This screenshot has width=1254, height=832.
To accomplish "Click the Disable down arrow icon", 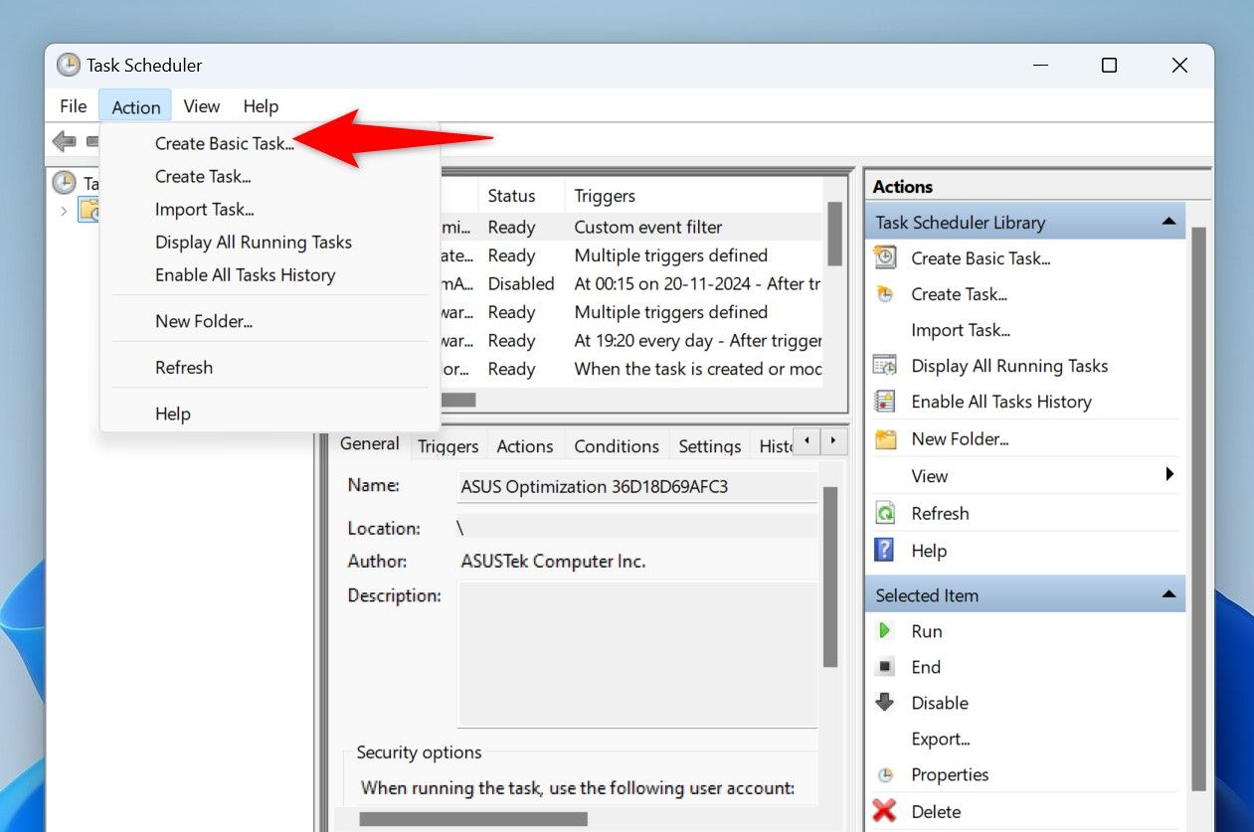I will pyautogui.click(x=884, y=703).
